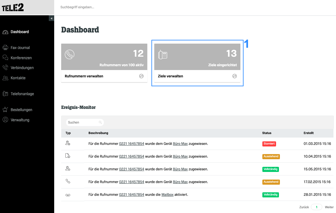This screenshot has height=213, width=336.
Task: Click the Status column header
Action: (x=267, y=133)
